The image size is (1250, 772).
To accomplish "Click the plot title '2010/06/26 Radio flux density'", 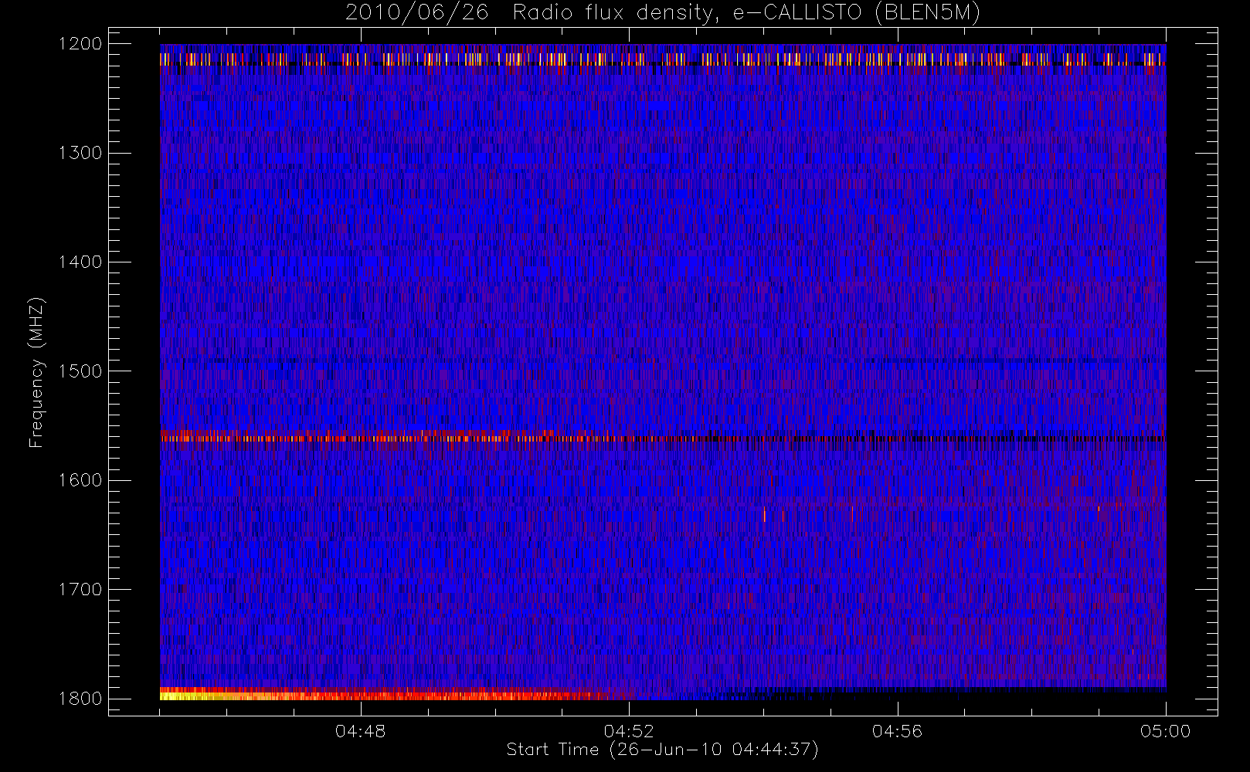I will pyautogui.click(x=529, y=13).
